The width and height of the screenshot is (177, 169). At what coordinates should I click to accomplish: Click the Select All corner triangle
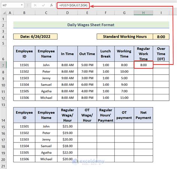(4, 13)
